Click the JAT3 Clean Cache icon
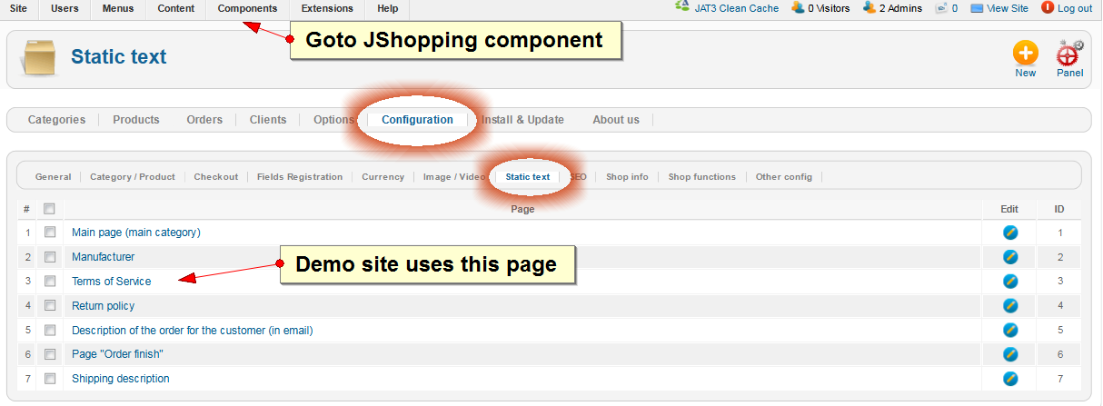Screen dimensions: 1103x406 pos(682,7)
